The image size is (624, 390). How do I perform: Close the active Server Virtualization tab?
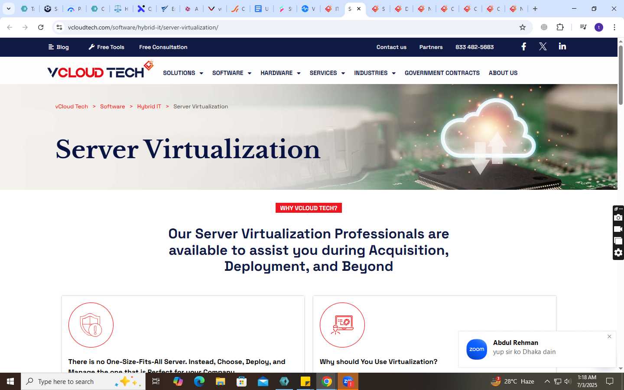click(359, 9)
